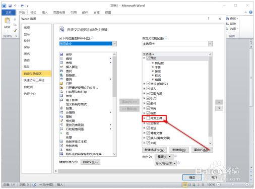This screenshot has height=189, width=255.
Task: Switch to the 插入 ribbon tab
Action: pyautogui.click(x=44, y=13)
